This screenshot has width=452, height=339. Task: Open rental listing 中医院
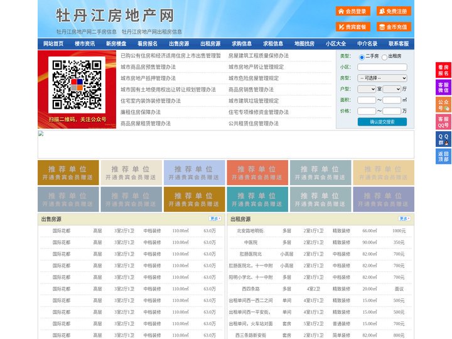[250, 242]
